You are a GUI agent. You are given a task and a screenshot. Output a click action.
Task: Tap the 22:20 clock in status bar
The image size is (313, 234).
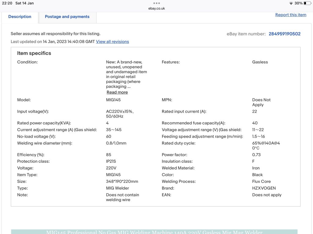pos(7,3)
